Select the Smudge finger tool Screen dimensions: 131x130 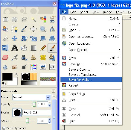(x=14, y=67)
